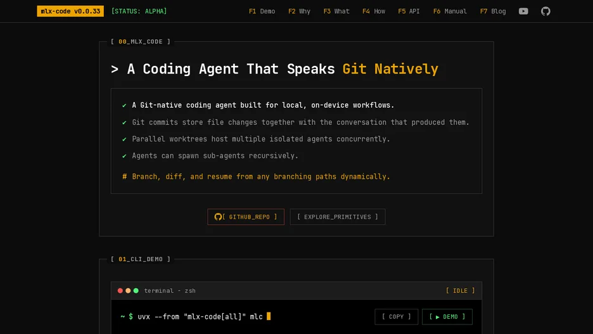Screen dimensions: 593x334
Task: Go to F3 What section
Action: coord(336,11)
